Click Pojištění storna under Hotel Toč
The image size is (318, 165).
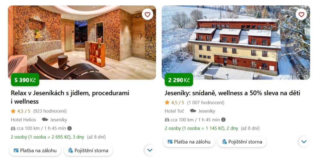click(242, 142)
